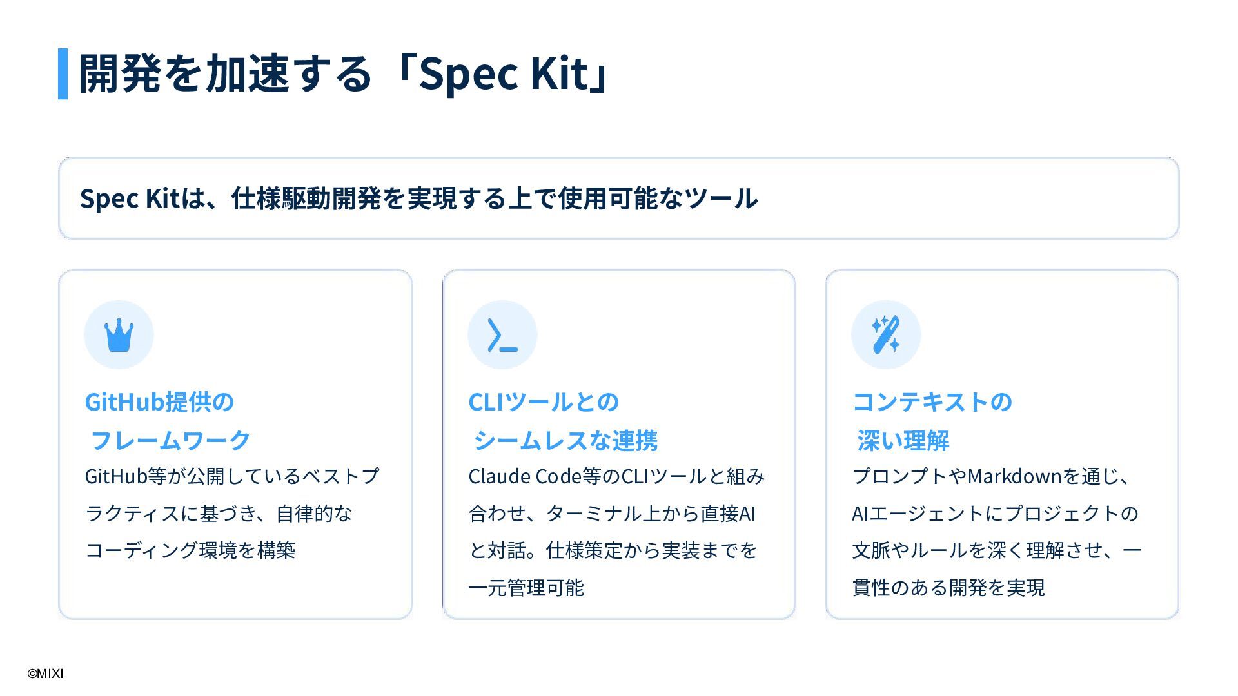Click the ©MIXI copyright label
The image size is (1238, 696).
(x=45, y=674)
